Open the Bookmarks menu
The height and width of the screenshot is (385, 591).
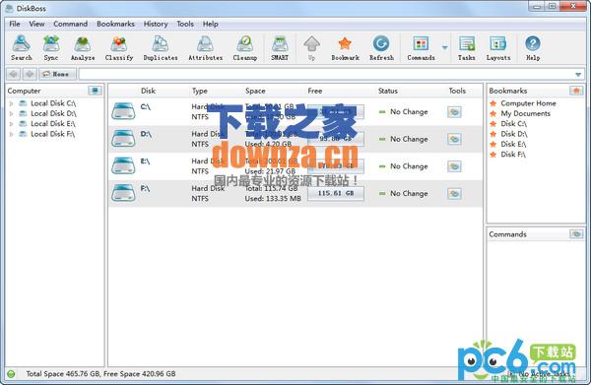[115, 24]
